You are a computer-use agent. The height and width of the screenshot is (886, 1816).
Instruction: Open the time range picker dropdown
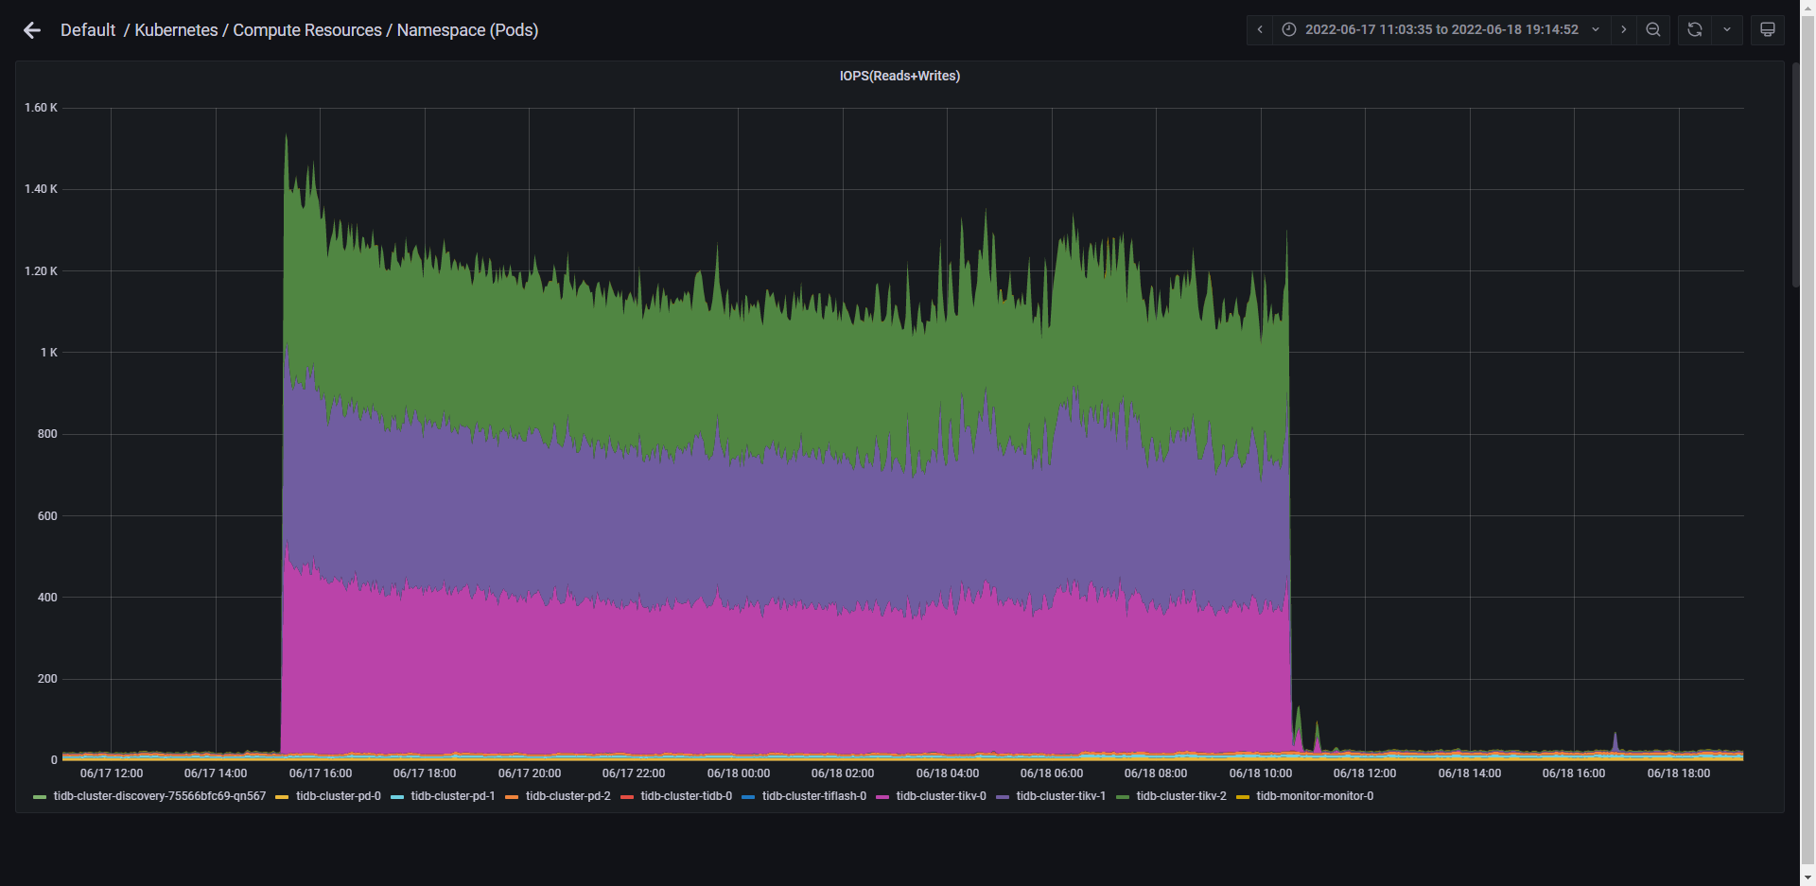pyautogui.click(x=1441, y=29)
